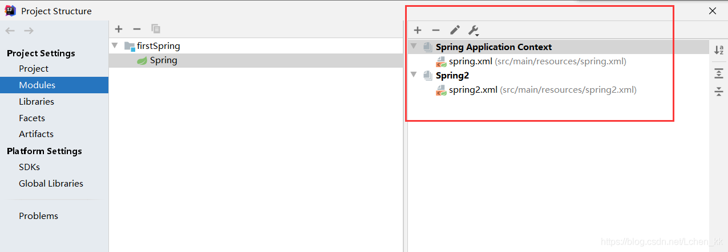Click the spring.xml file icon

[x=441, y=61]
